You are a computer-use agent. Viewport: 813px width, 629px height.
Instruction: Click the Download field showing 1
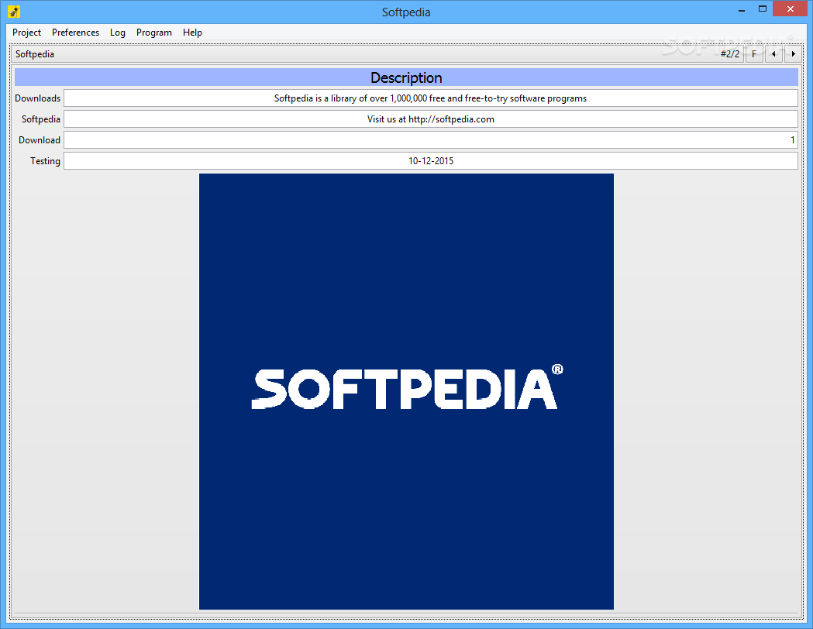430,140
